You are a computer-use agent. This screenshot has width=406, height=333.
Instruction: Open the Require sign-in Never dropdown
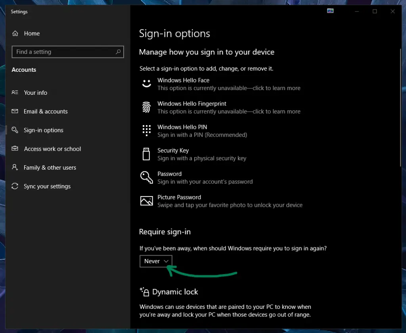[x=156, y=261]
